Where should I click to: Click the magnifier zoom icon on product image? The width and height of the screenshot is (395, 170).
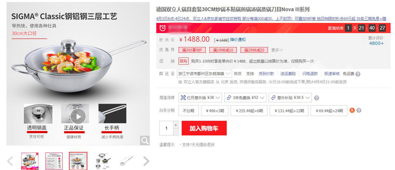pyautogui.click(x=145, y=141)
